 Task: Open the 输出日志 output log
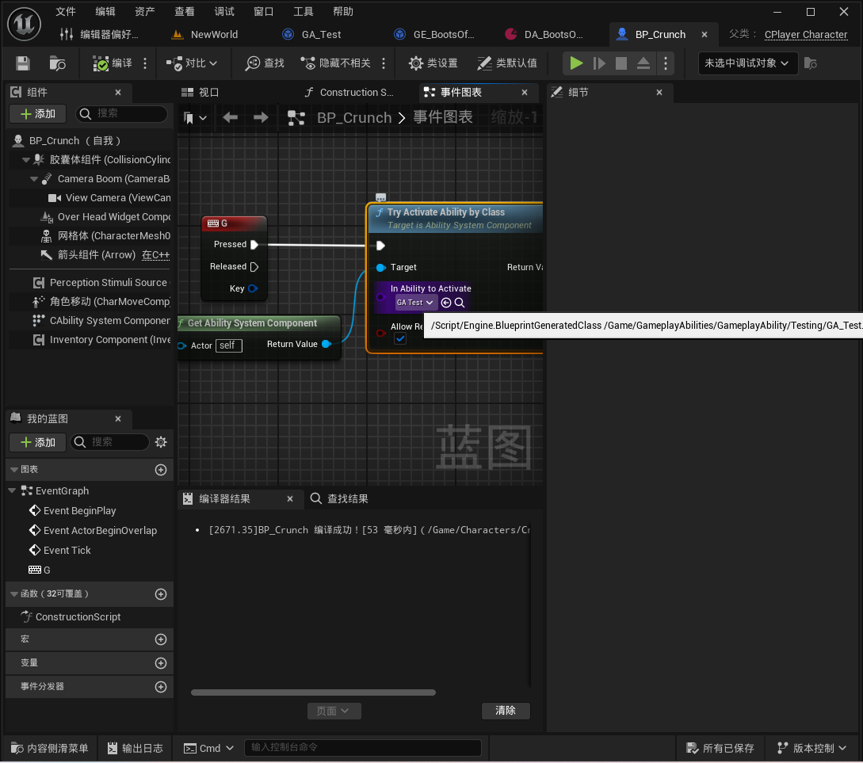136,748
